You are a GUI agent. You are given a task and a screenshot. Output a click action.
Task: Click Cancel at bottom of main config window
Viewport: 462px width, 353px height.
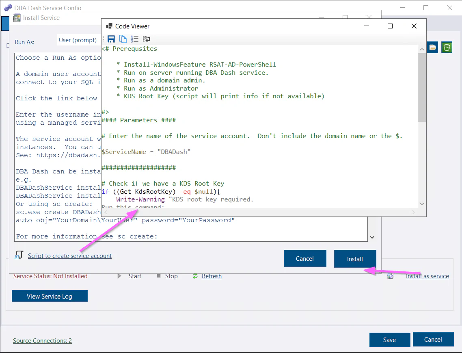(433, 340)
